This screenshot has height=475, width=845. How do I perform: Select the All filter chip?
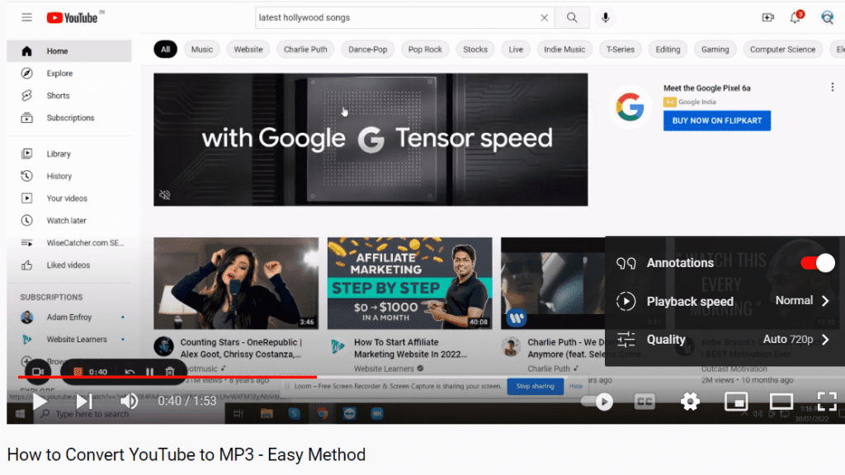click(165, 49)
